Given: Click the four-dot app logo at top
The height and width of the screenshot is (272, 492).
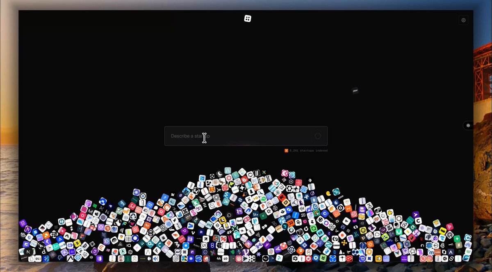Looking at the screenshot, I should coord(248,18).
